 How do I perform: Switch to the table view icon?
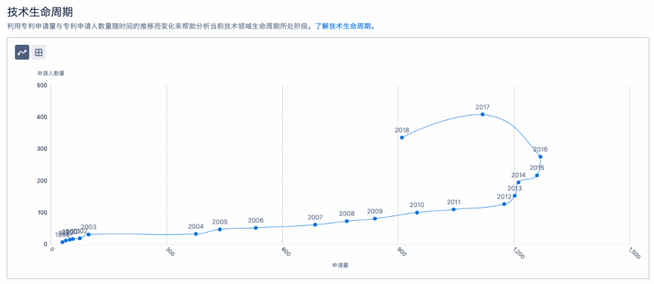[x=39, y=53]
